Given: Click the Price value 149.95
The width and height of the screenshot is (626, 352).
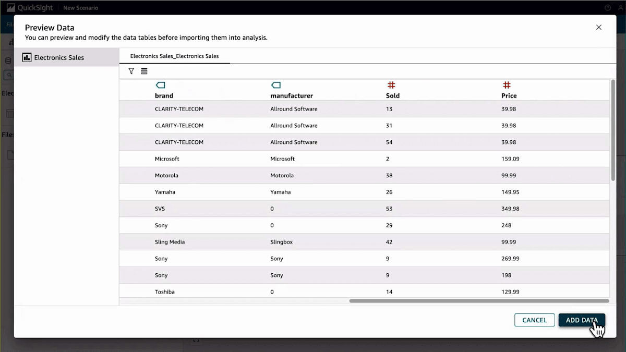Looking at the screenshot, I should 510,192.
